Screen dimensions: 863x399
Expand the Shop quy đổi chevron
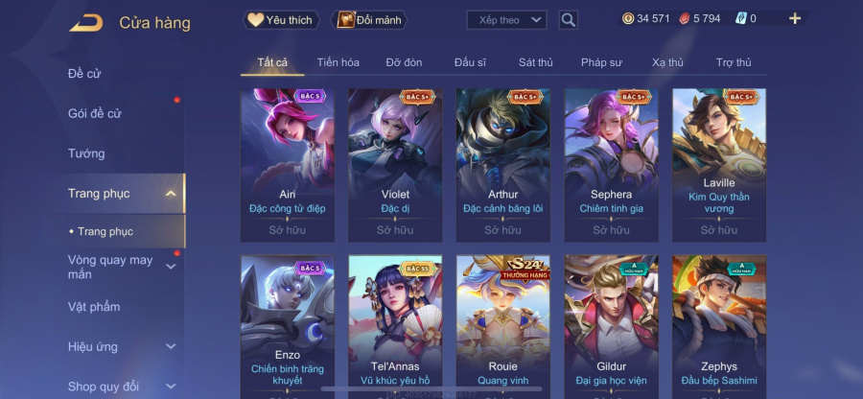click(171, 387)
